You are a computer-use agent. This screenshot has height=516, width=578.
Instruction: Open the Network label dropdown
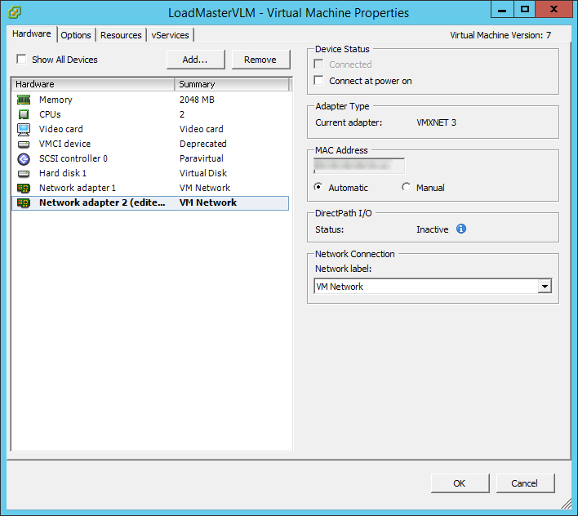point(545,286)
